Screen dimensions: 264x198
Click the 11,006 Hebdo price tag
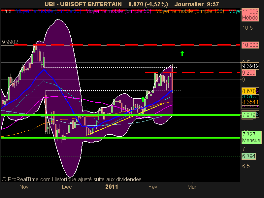coord(250,15)
